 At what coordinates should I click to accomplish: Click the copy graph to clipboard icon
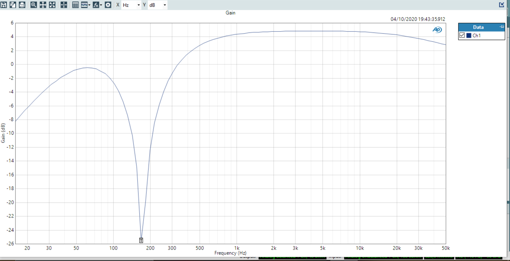[x=13, y=5]
